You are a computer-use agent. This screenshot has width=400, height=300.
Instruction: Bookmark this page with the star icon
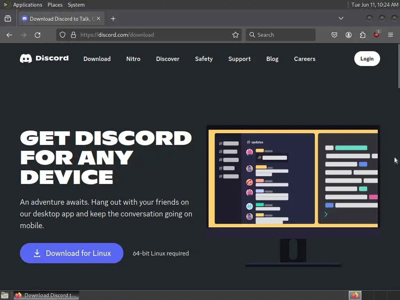click(236, 35)
